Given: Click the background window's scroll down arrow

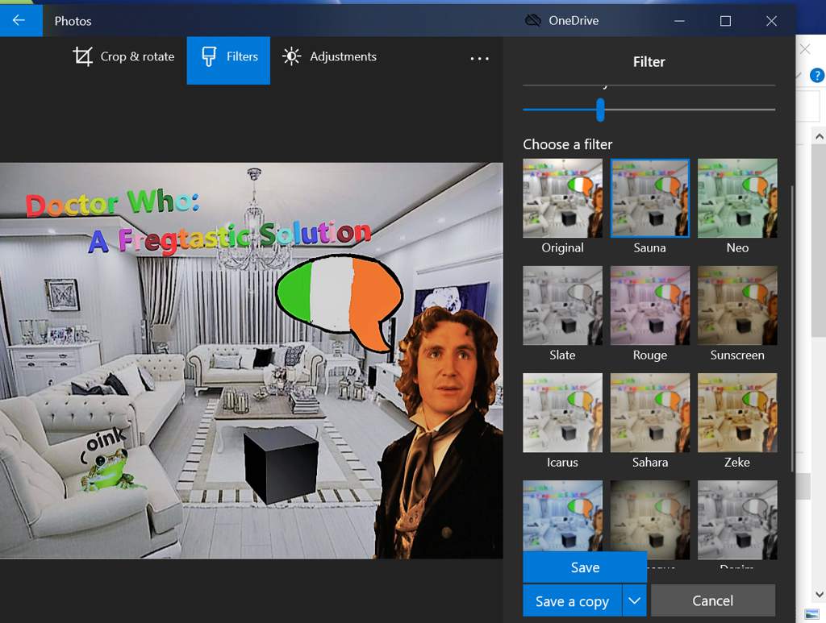Looking at the screenshot, I should (x=820, y=595).
